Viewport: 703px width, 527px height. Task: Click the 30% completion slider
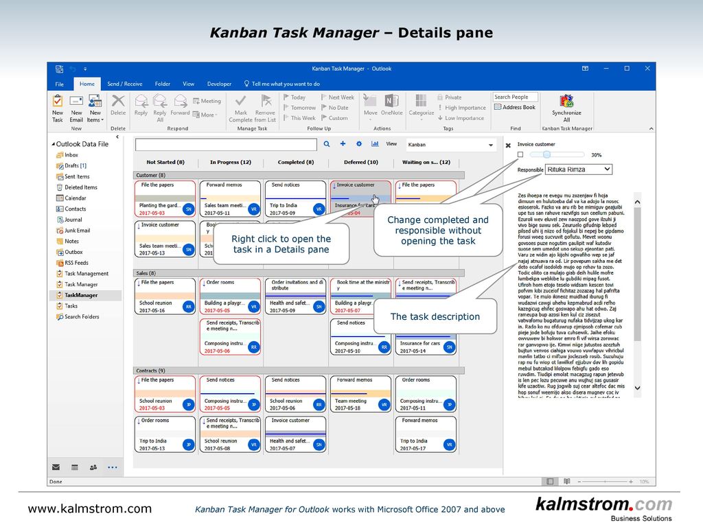(x=557, y=154)
